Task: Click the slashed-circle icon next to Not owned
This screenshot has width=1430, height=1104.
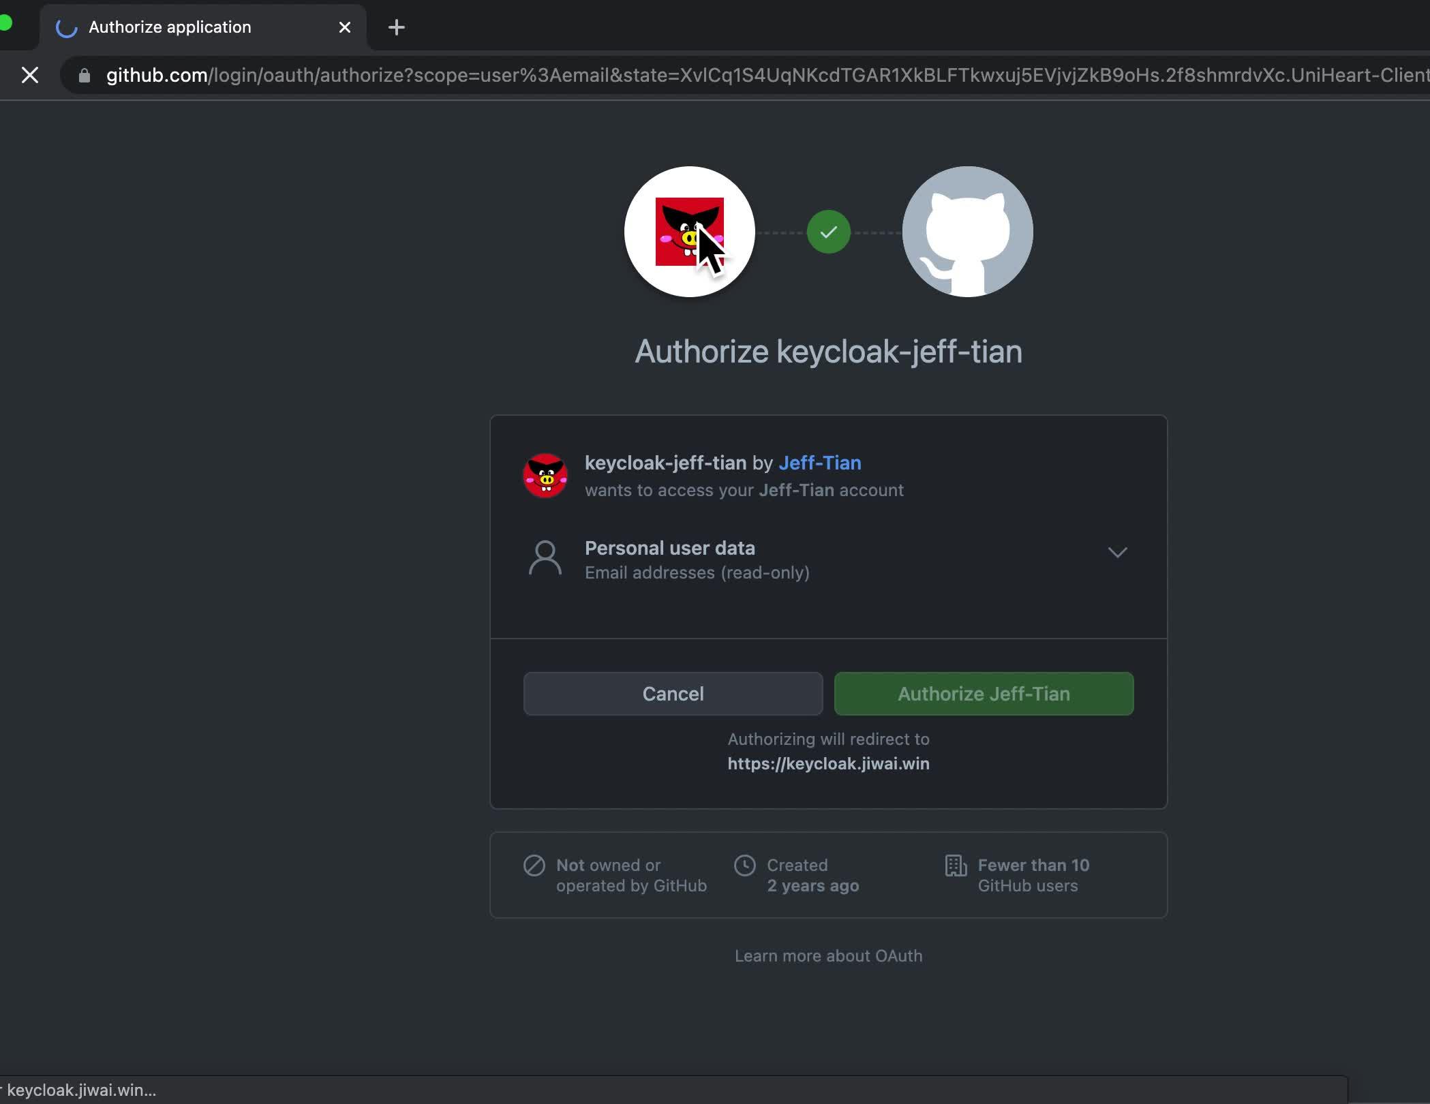Action: [x=533, y=865]
